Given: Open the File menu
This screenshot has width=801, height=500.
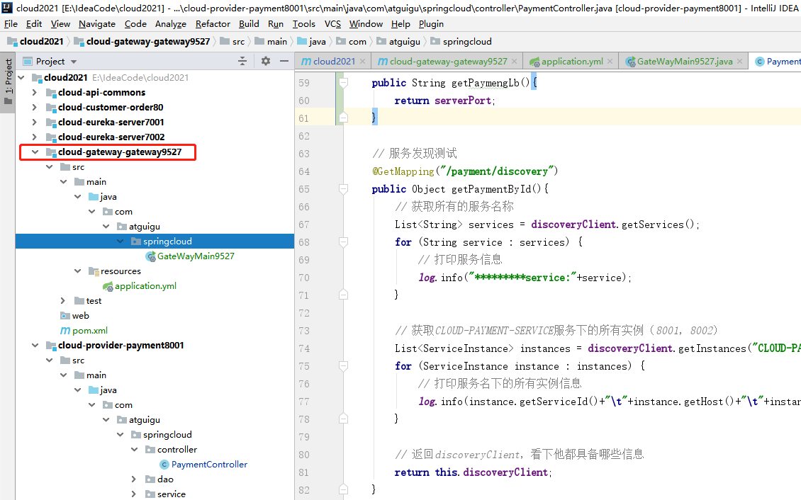Looking at the screenshot, I should click(11, 24).
